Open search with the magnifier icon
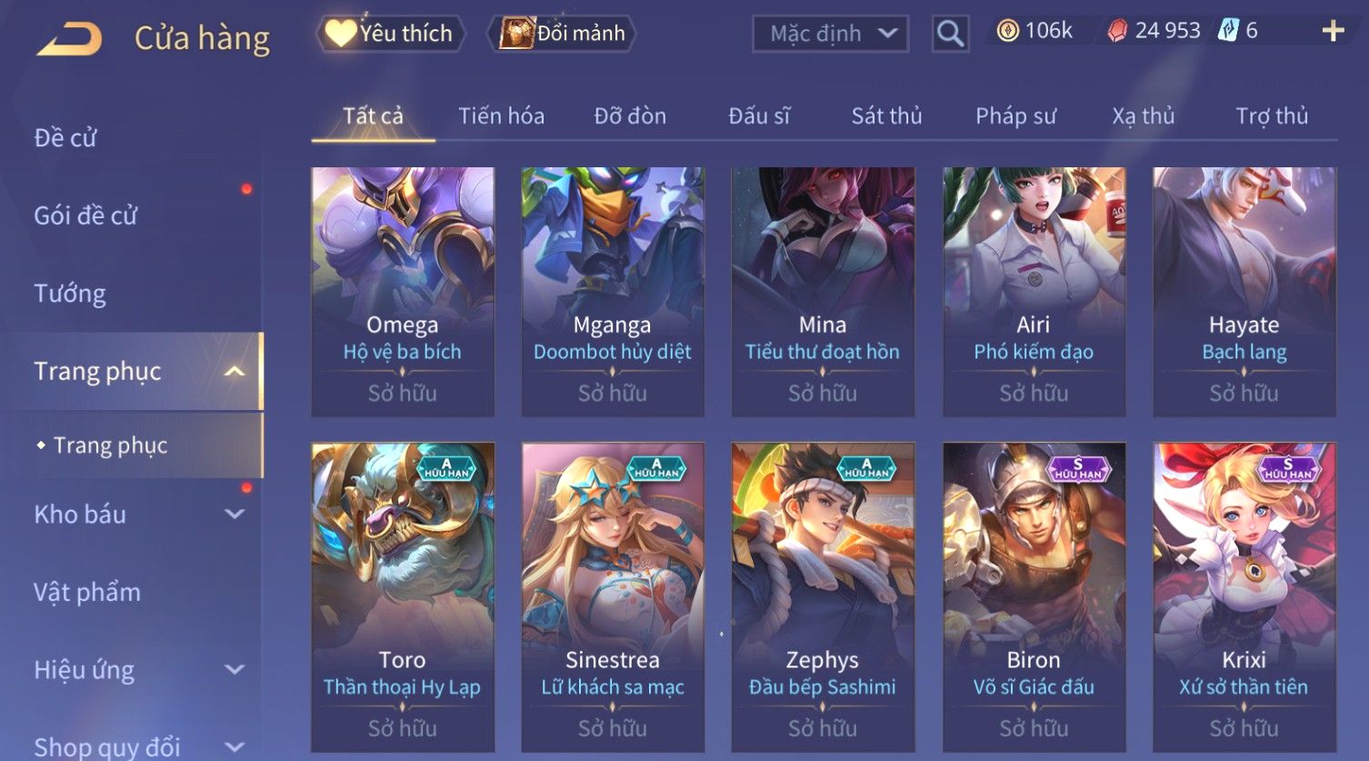This screenshot has height=761, width=1369. tap(950, 34)
